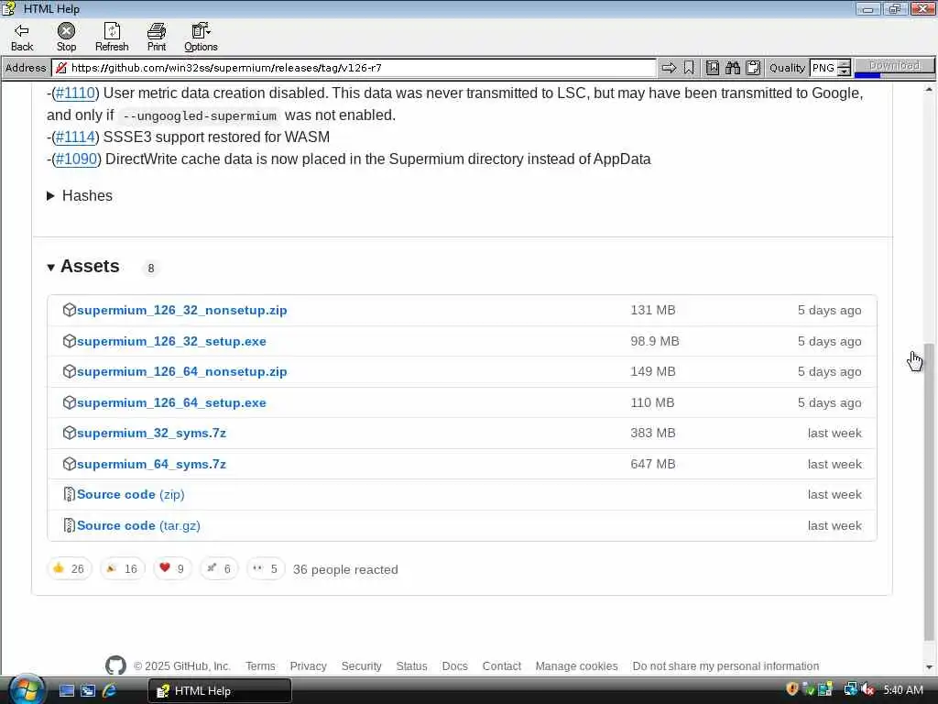The height and width of the screenshot is (704, 938).
Task: Click the download progress bar
Action: coord(894,75)
